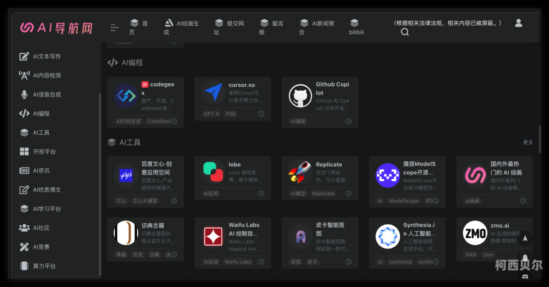Click the go arrow on Replicate card
This screenshot has height=287, width=549.
(x=349, y=193)
